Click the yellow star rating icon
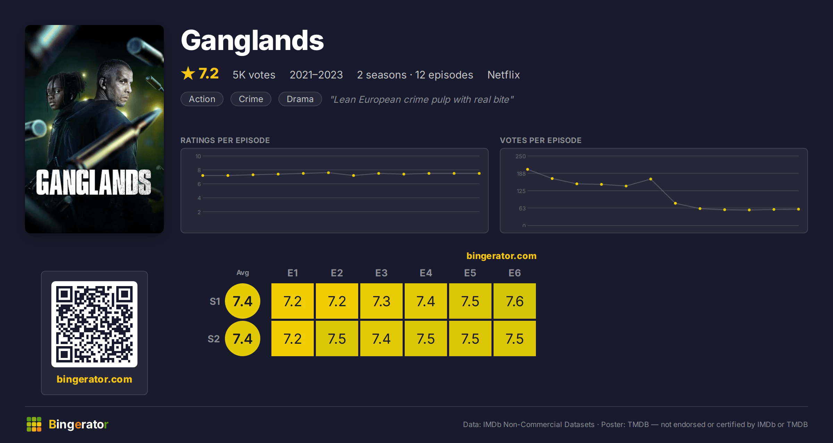This screenshot has width=833, height=443. click(188, 73)
